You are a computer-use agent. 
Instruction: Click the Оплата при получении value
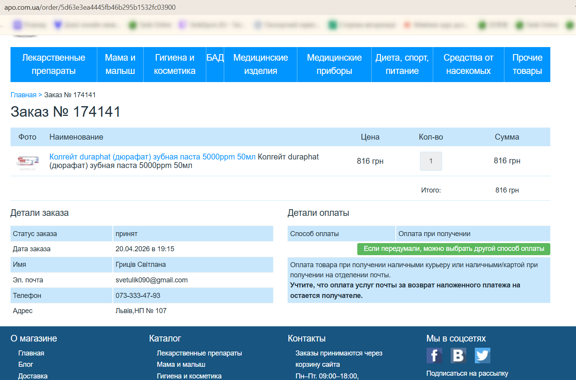pyautogui.click(x=434, y=234)
